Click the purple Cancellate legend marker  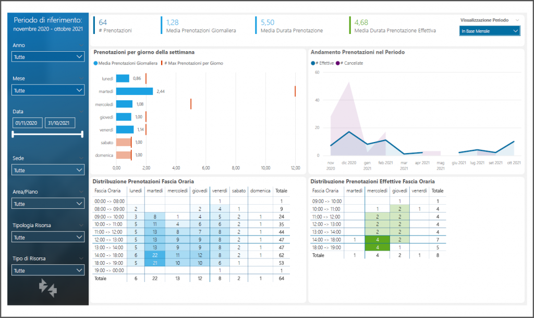[x=337, y=63]
